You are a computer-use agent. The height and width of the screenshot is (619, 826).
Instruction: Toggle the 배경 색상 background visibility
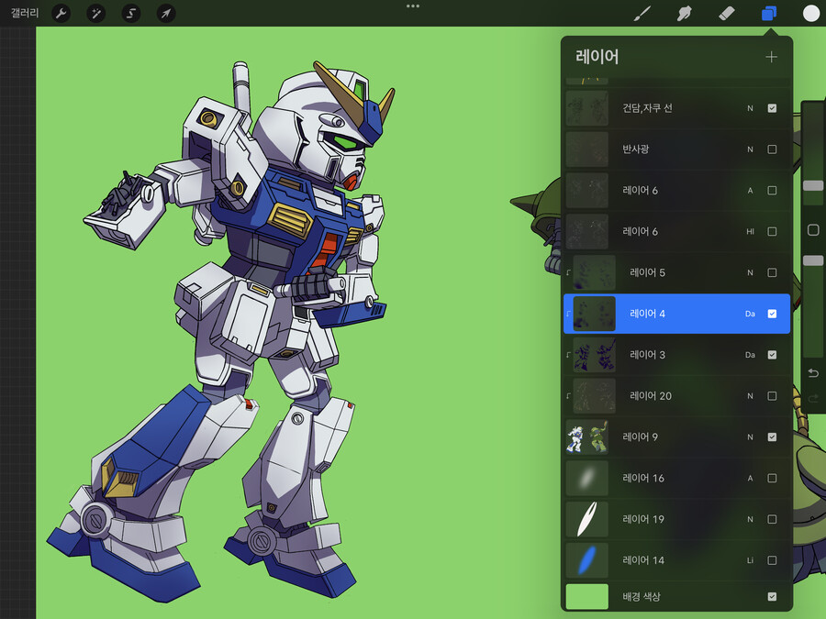772,596
